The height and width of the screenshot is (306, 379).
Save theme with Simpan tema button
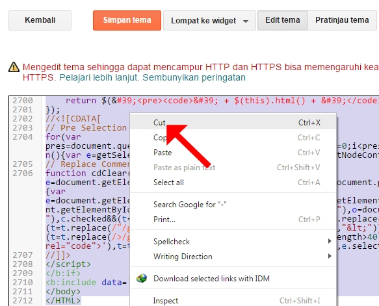coord(127,20)
